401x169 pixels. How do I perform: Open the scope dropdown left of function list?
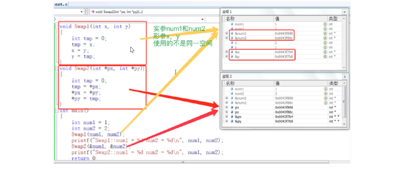[x=82, y=12]
